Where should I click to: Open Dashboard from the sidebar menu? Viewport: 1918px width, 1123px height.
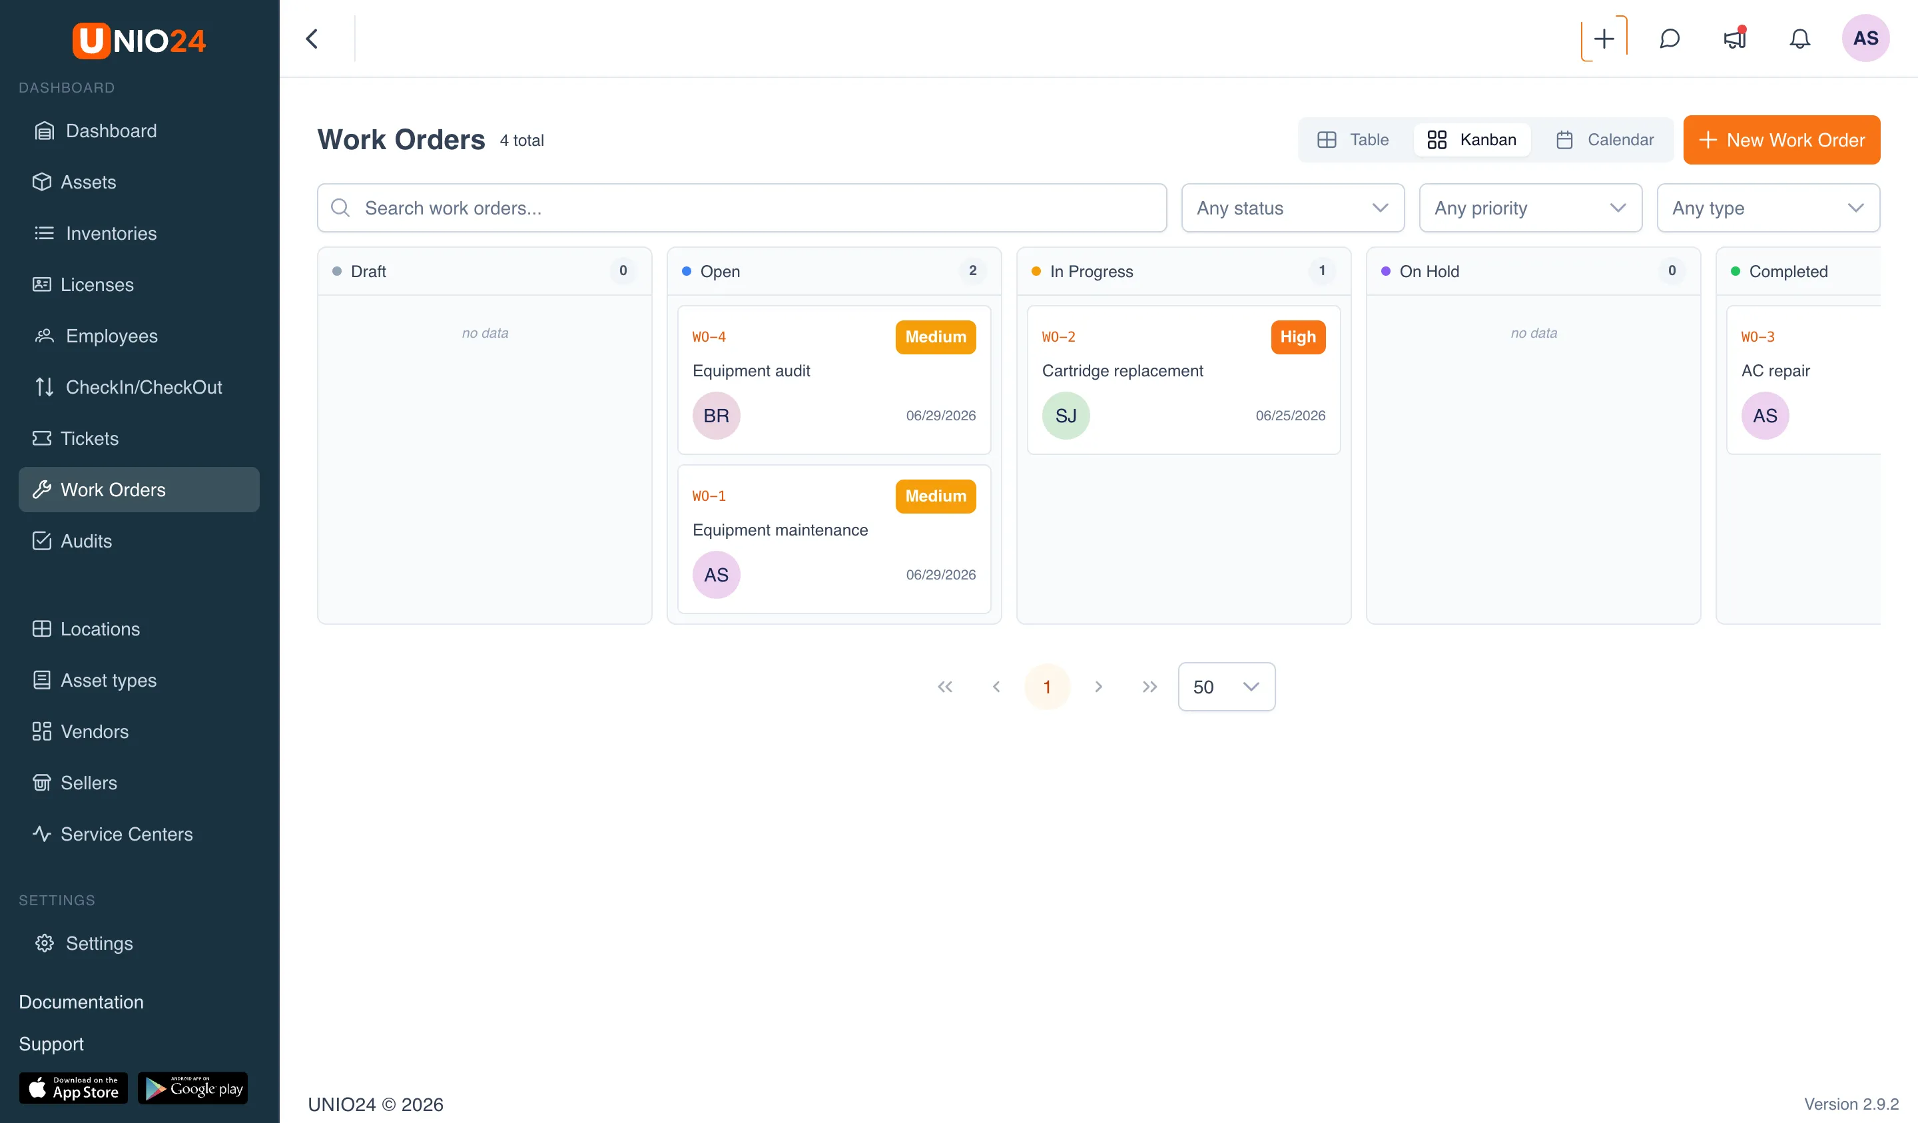pos(139,131)
